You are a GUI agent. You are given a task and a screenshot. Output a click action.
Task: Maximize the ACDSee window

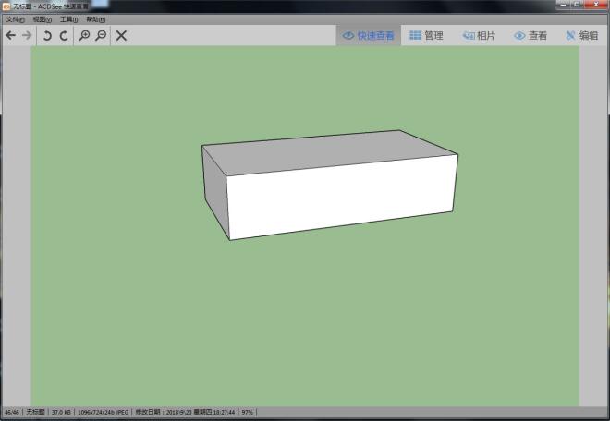pos(576,5)
